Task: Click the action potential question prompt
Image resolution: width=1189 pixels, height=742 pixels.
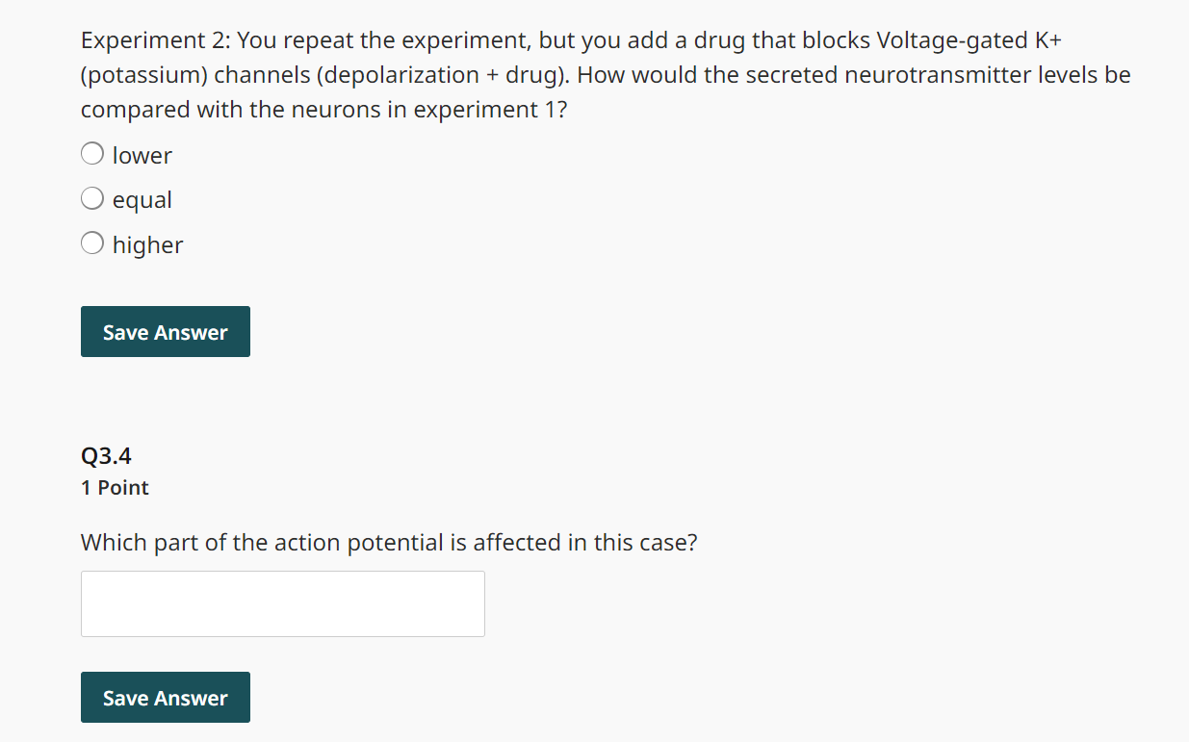Action: [390, 542]
